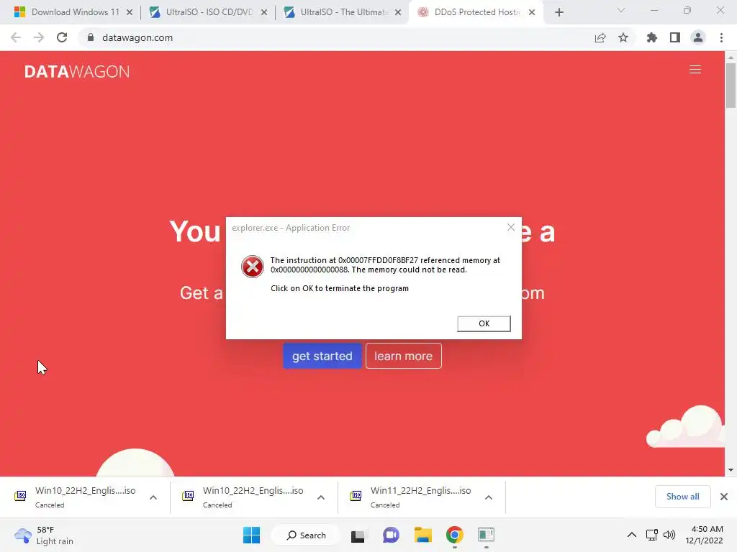Image resolution: width=737 pixels, height=552 pixels.
Task: Click the error red X icon
Action: click(253, 267)
